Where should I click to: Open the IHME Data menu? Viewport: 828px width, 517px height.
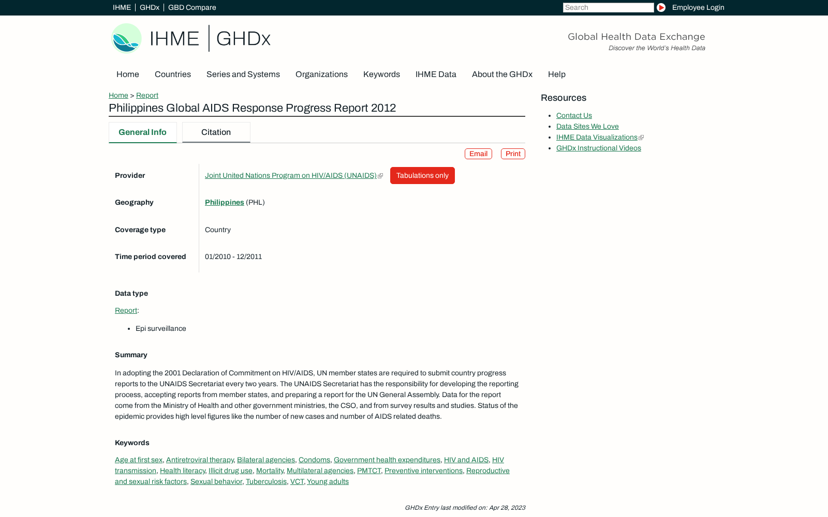tap(436, 74)
